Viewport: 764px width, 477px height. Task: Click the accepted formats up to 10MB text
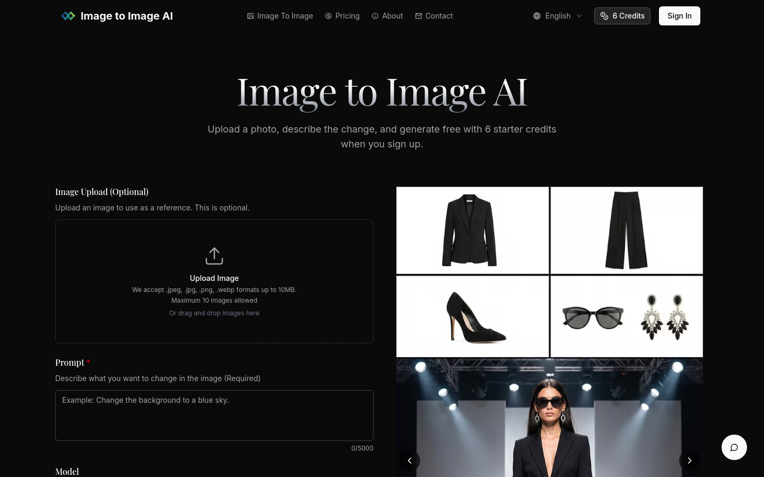point(214,290)
